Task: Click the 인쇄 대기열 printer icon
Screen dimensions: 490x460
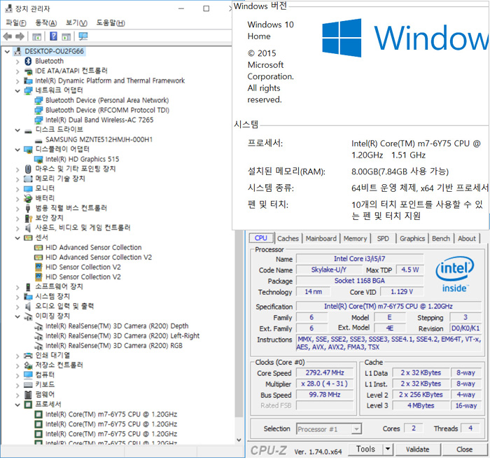Action: pyautogui.click(x=28, y=355)
